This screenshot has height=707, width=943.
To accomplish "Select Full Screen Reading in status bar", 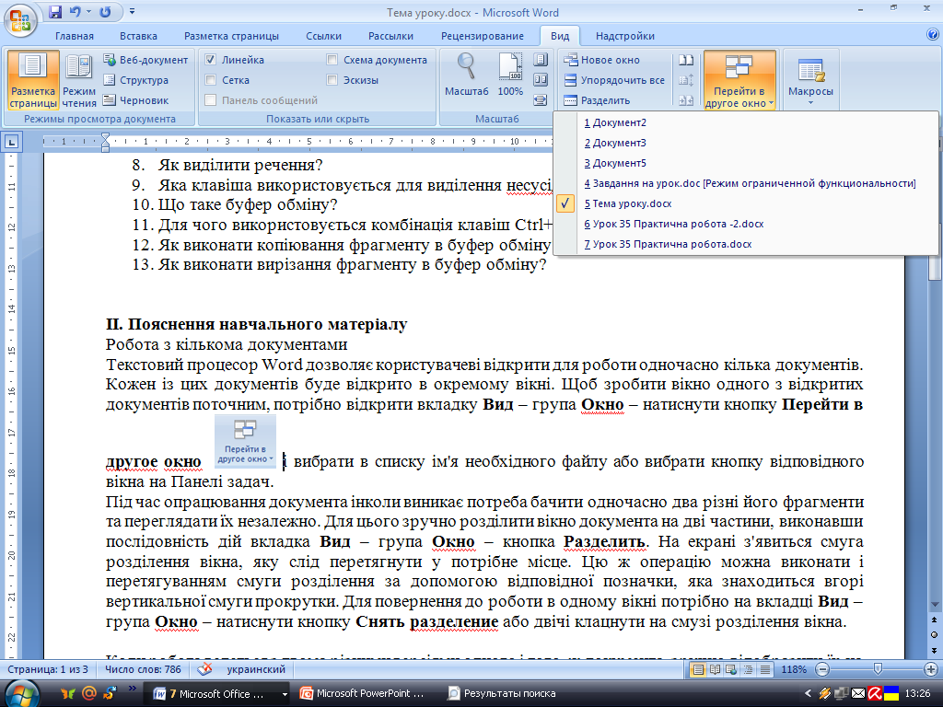I will point(715,669).
